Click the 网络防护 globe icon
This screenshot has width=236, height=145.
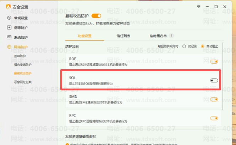[x=9, y=47]
